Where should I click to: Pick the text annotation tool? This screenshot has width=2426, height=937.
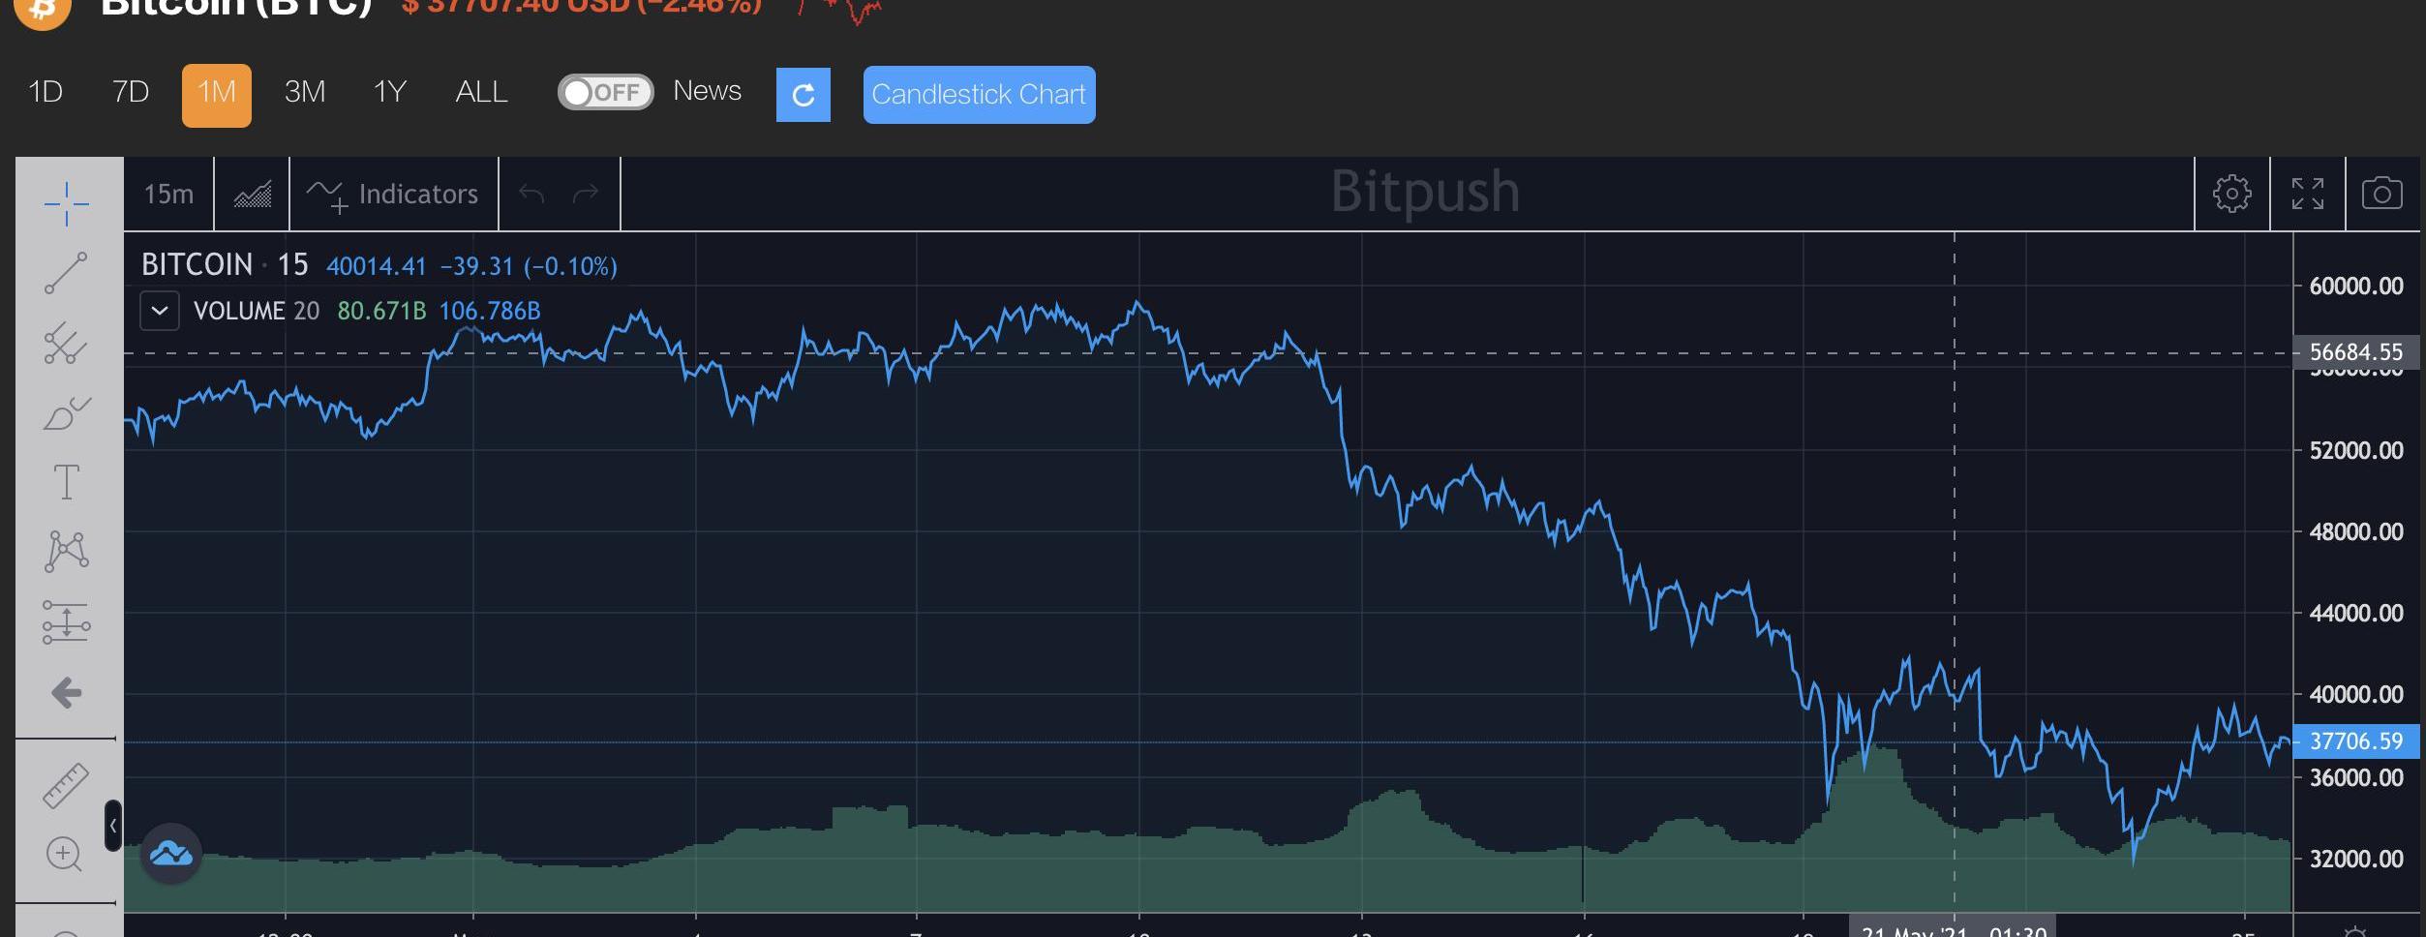[66, 482]
